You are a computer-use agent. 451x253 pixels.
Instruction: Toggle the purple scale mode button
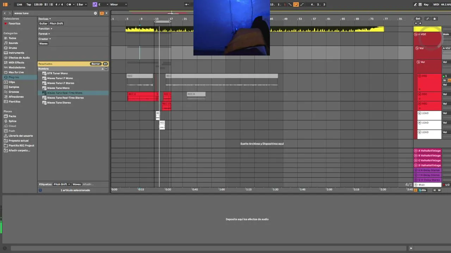coord(95,5)
